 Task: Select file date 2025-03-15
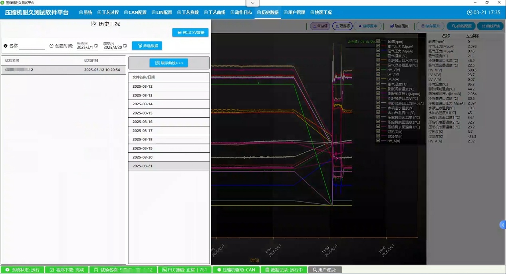tap(169, 113)
